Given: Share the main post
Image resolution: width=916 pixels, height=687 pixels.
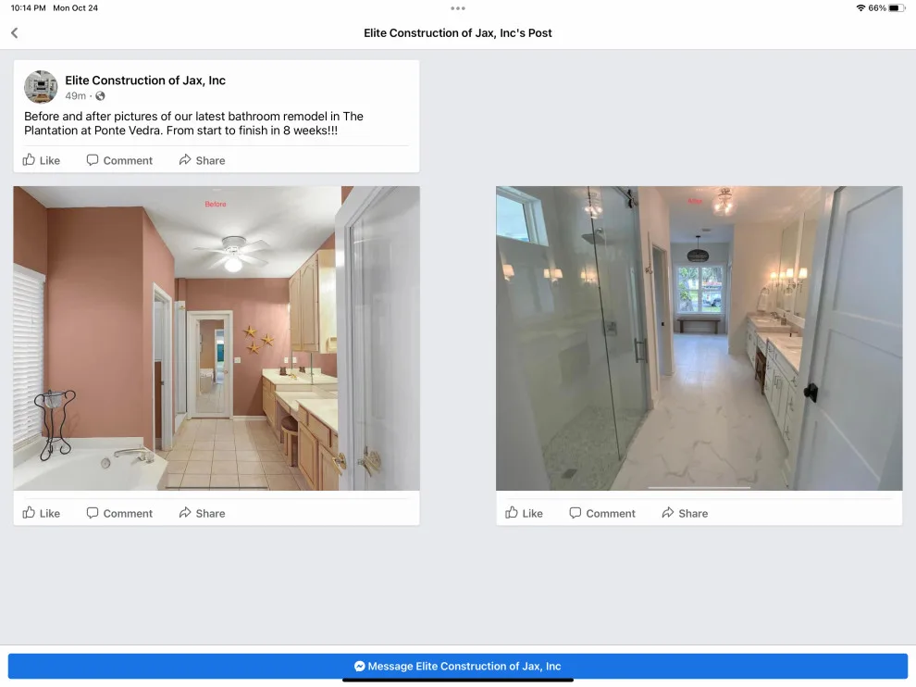Looking at the screenshot, I should click(x=202, y=160).
